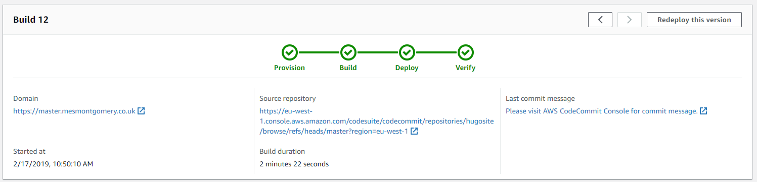Screen dimensions: 757x182
Task: Click the disabled next build chevron
Action: click(630, 20)
